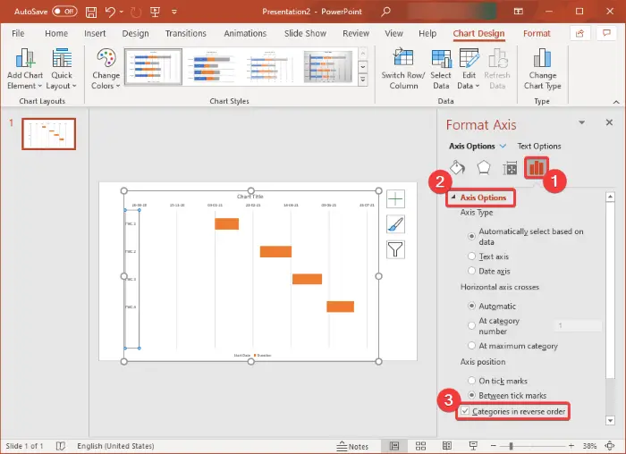Select the Axis Options bar chart icon
The image size is (626, 454).
point(536,167)
